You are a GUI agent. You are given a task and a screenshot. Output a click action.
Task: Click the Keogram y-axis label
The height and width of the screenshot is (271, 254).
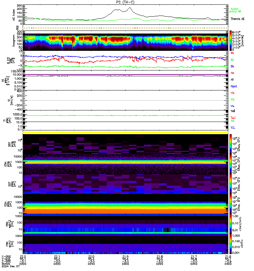[x=14, y=41]
